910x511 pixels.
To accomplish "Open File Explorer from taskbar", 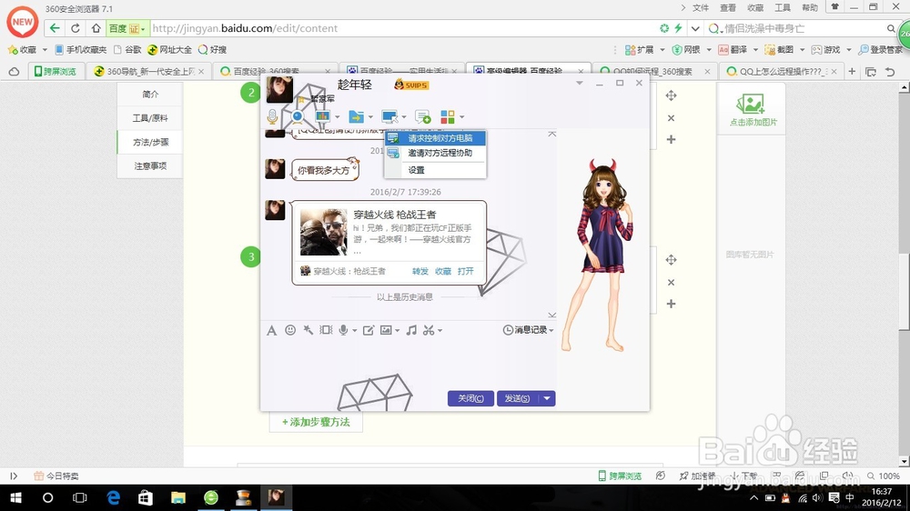I will 178,497.
